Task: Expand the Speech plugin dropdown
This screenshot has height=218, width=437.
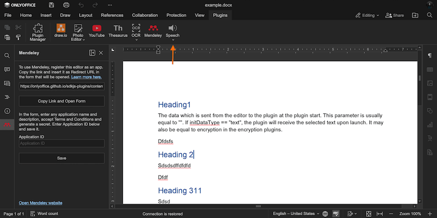Action: click(172, 40)
